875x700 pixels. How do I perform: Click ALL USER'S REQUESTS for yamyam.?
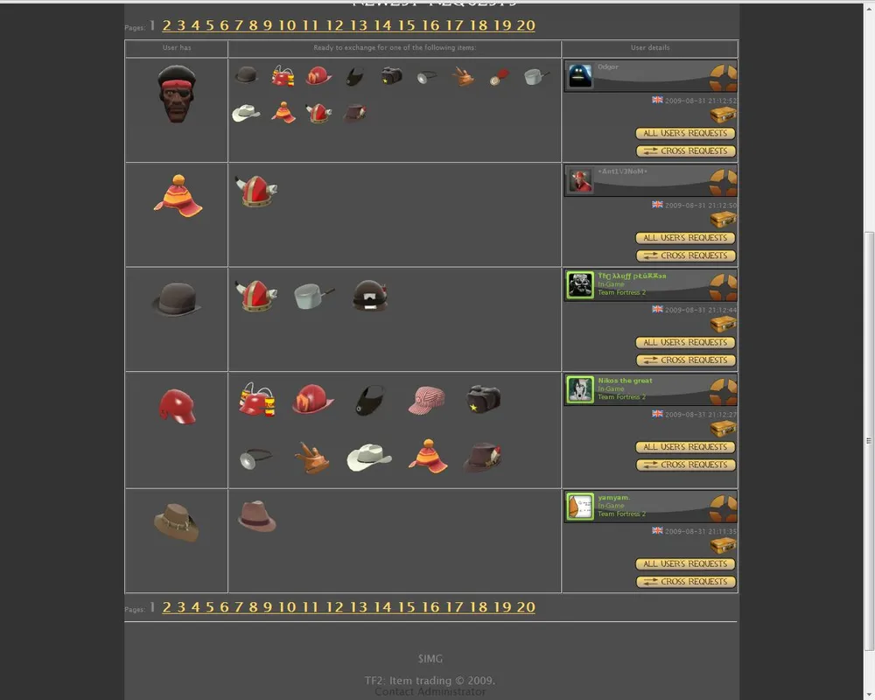click(685, 563)
